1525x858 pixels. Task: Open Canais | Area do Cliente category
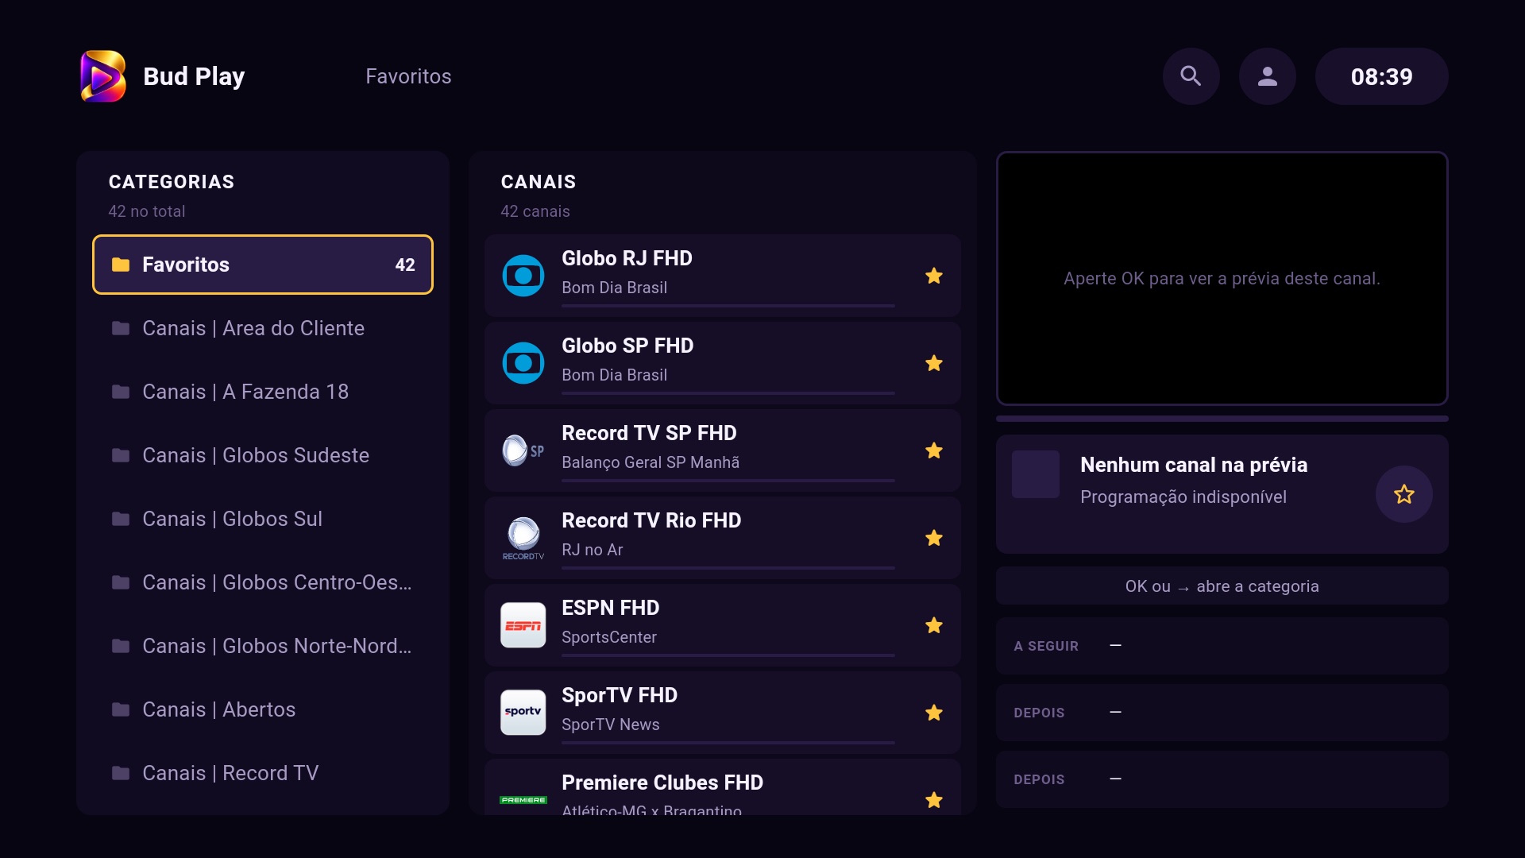click(263, 328)
